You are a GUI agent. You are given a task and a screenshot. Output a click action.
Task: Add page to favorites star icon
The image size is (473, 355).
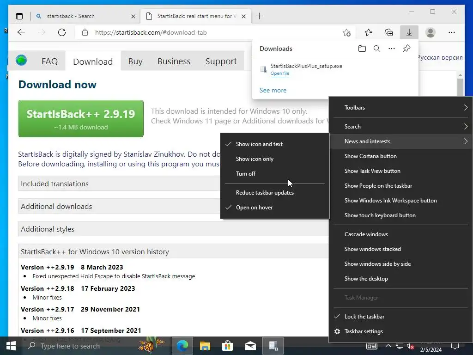click(346, 32)
